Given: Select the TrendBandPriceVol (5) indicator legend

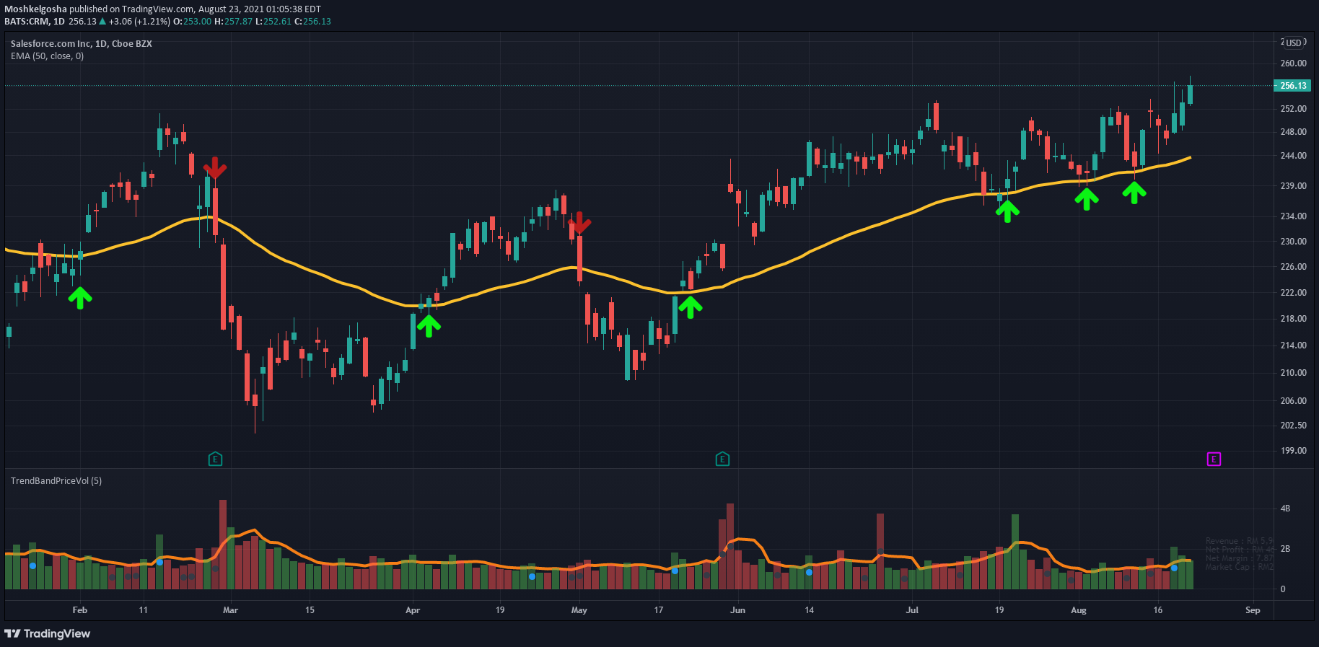Looking at the screenshot, I should point(56,480).
